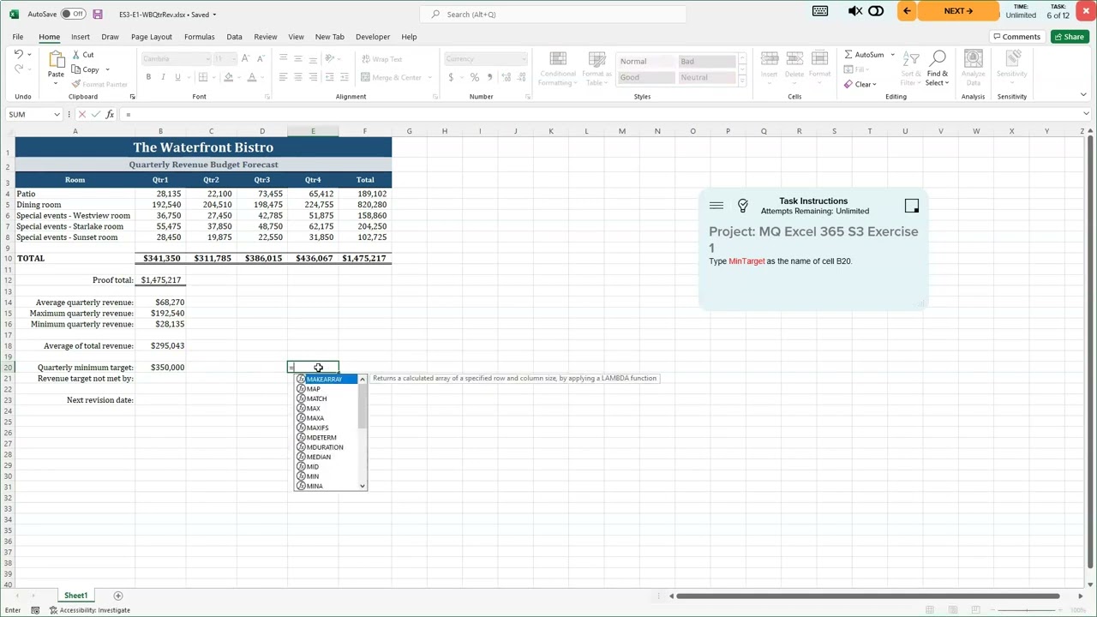Switch to the Review tab
This screenshot has width=1097, height=617.
tap(265, 37)
